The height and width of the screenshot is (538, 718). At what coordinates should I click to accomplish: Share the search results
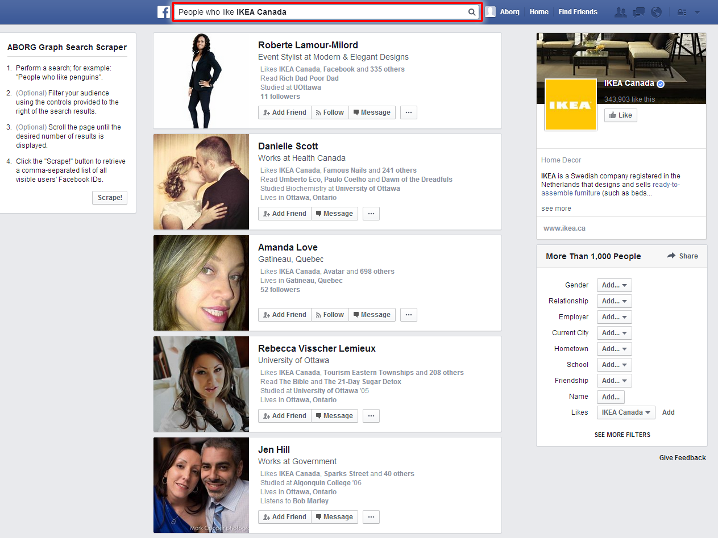click(x=683, y=256)
